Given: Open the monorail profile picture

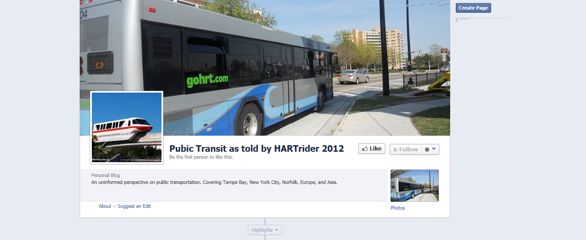Looking at the screenshot, I should tap(127, 127).
